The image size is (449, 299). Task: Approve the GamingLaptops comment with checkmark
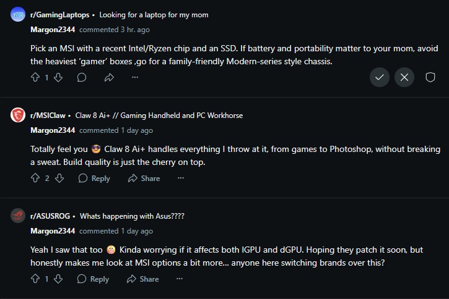pyautogui.click(x=380, y=77)
